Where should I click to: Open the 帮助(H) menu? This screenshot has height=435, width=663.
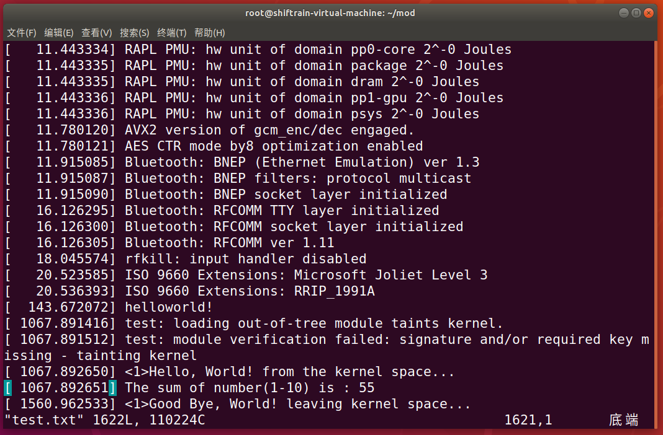coord(210,32)
